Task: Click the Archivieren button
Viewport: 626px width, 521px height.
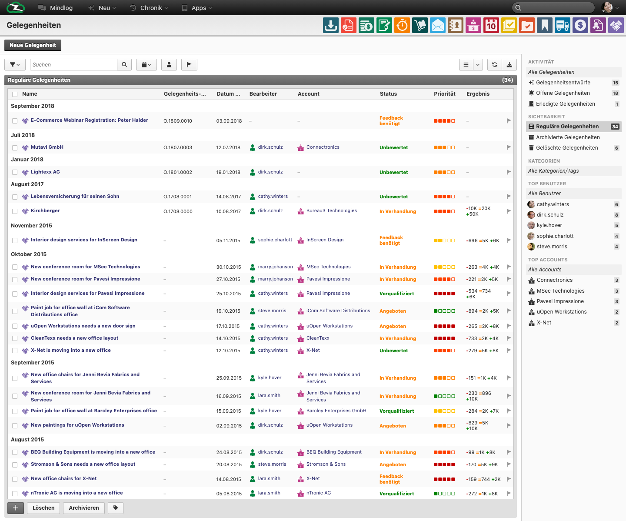Action: click(84, 508)
